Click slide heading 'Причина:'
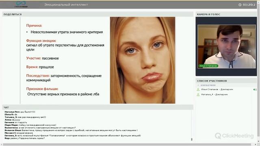The width and height of the screenshot is (260, 146). click(x=34, y=26)
